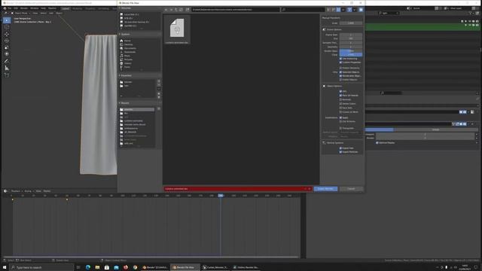This screenshot has width=482, height=271.
Task: Select the Annotate tool in viewport toolbar
Action: (7, 61)
